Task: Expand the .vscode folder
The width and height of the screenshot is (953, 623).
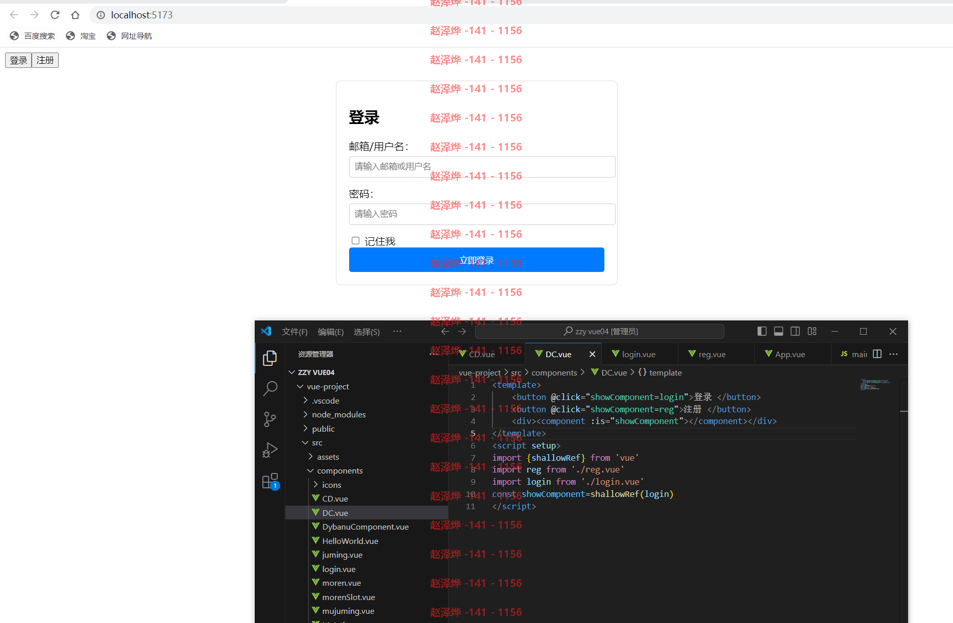Action: click(305, 401)
